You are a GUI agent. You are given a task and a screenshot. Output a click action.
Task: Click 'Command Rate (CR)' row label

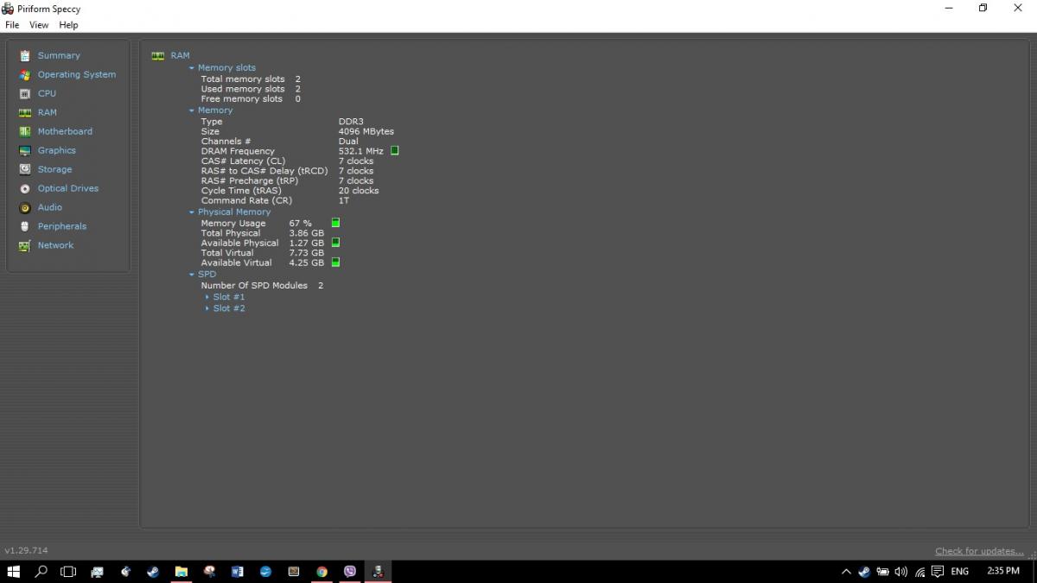[x=246, y=200]
